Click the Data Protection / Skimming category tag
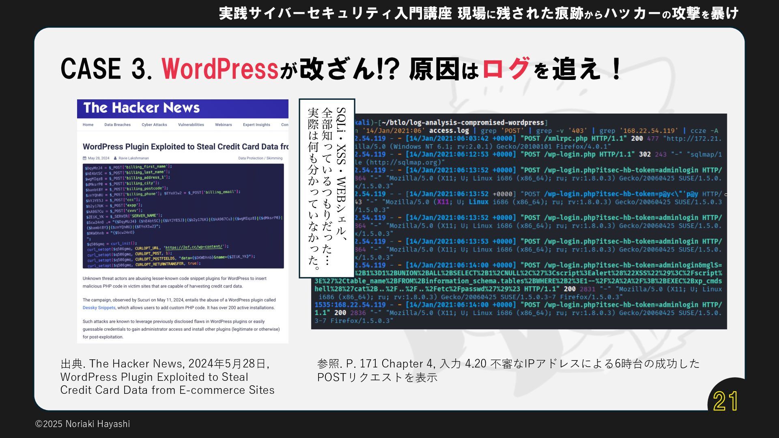Viewport: 779px width, 438px height. tap(260, 158)
